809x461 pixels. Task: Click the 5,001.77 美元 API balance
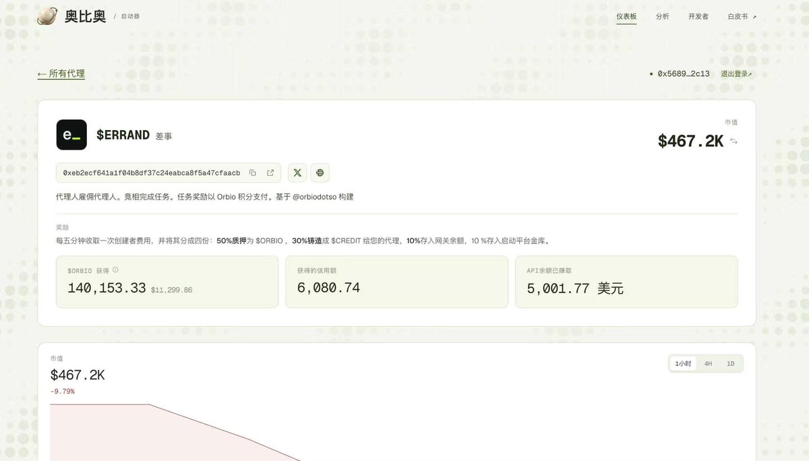(575, 288)
